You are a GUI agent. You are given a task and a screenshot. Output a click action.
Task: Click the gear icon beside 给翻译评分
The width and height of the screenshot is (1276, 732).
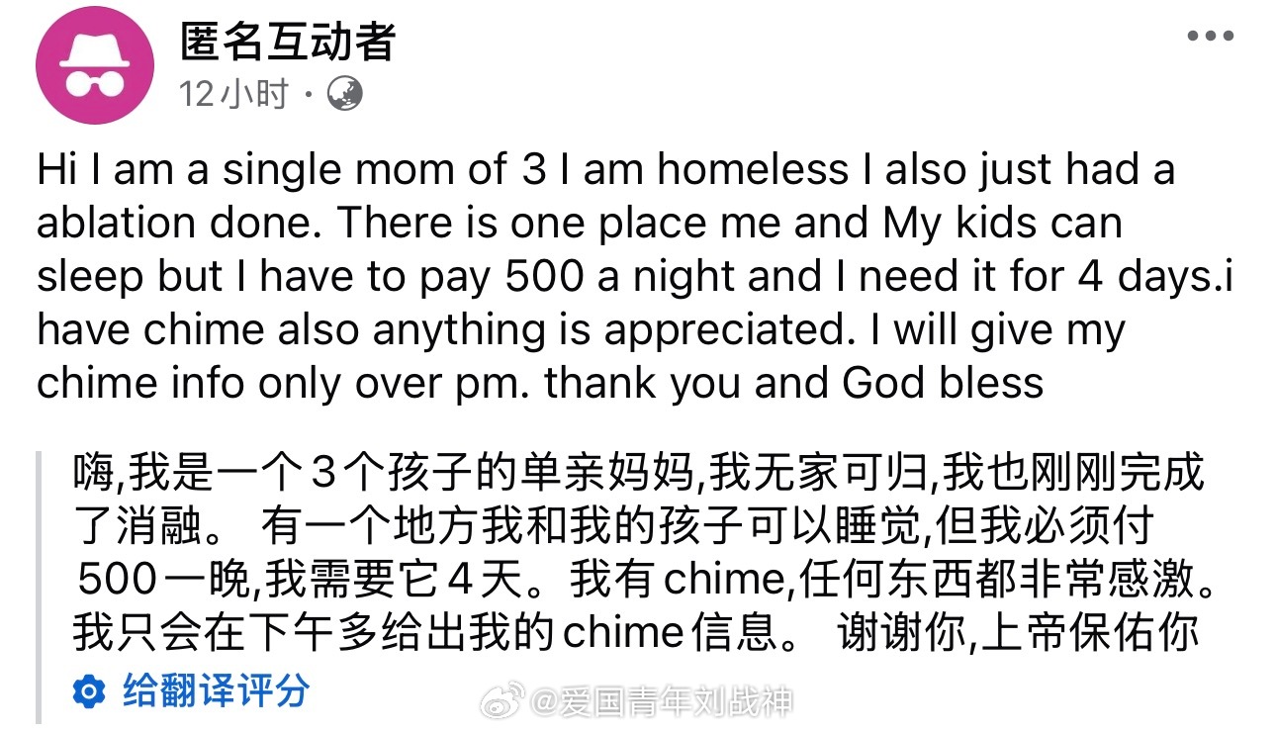(x=89, y=691)
